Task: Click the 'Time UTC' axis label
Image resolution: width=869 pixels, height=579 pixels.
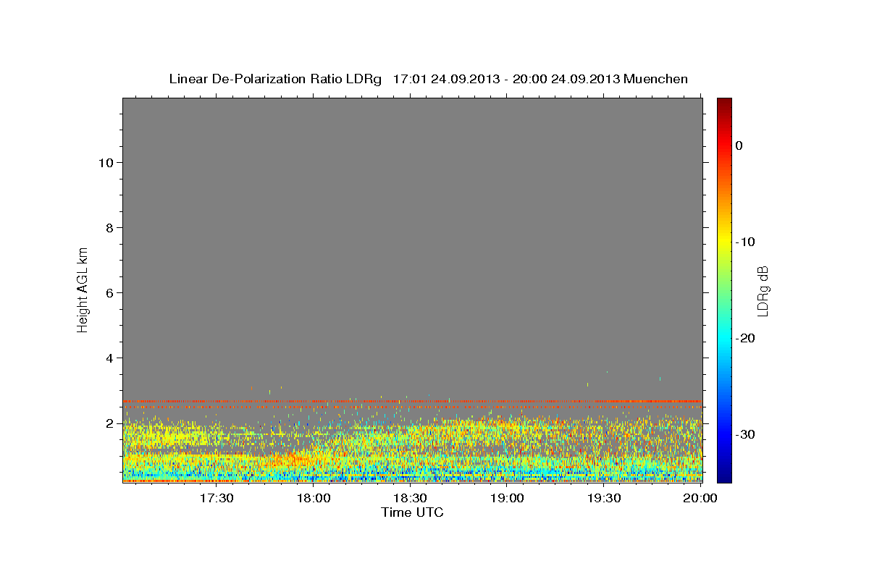Action: pos(412,512)
